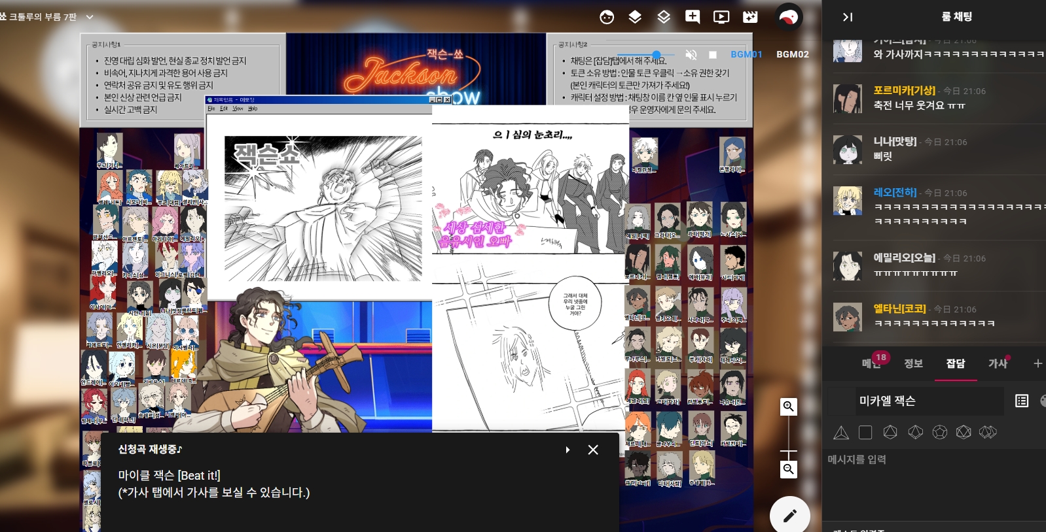Open the room name dropdown arrow
The height and width of the screenshot is (532, 1046).
[x=90, y=17]
